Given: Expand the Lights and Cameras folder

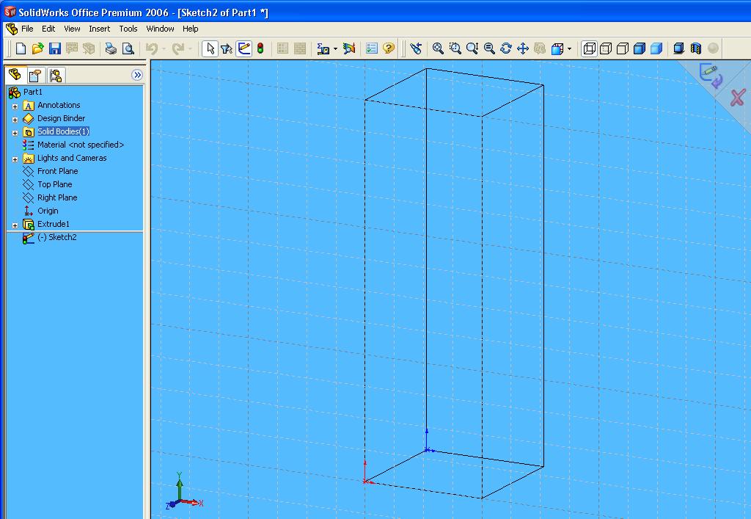Looking at the screenshot, I should (15, 159).
